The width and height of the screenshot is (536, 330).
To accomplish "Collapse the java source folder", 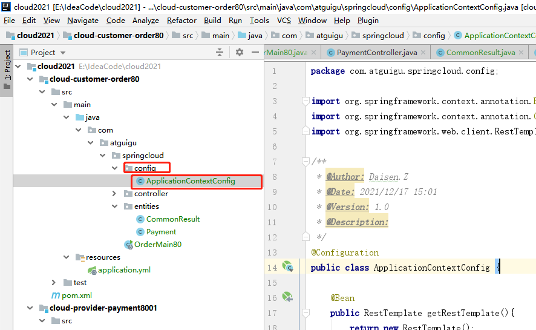I will [x=67, y=117].
